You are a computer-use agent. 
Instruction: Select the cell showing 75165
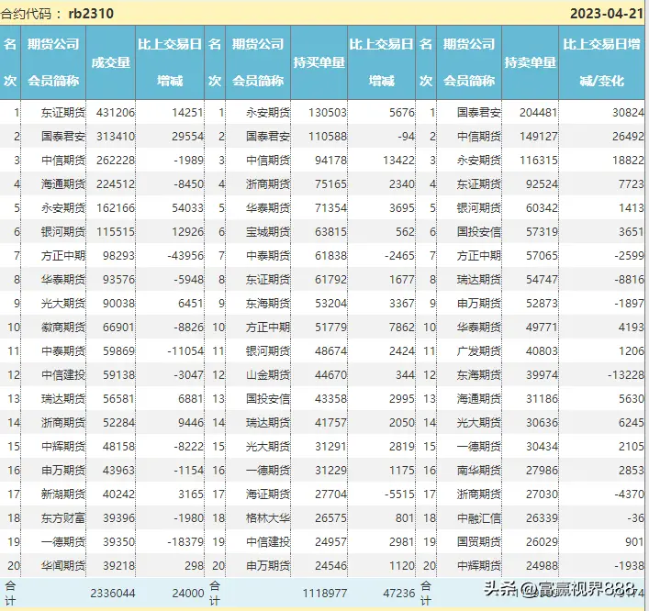pyautogui.click(x=330, y=184)
